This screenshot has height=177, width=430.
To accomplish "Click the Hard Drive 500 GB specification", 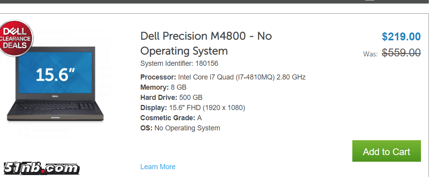I will pyautogui.click(x=171, y=98).
